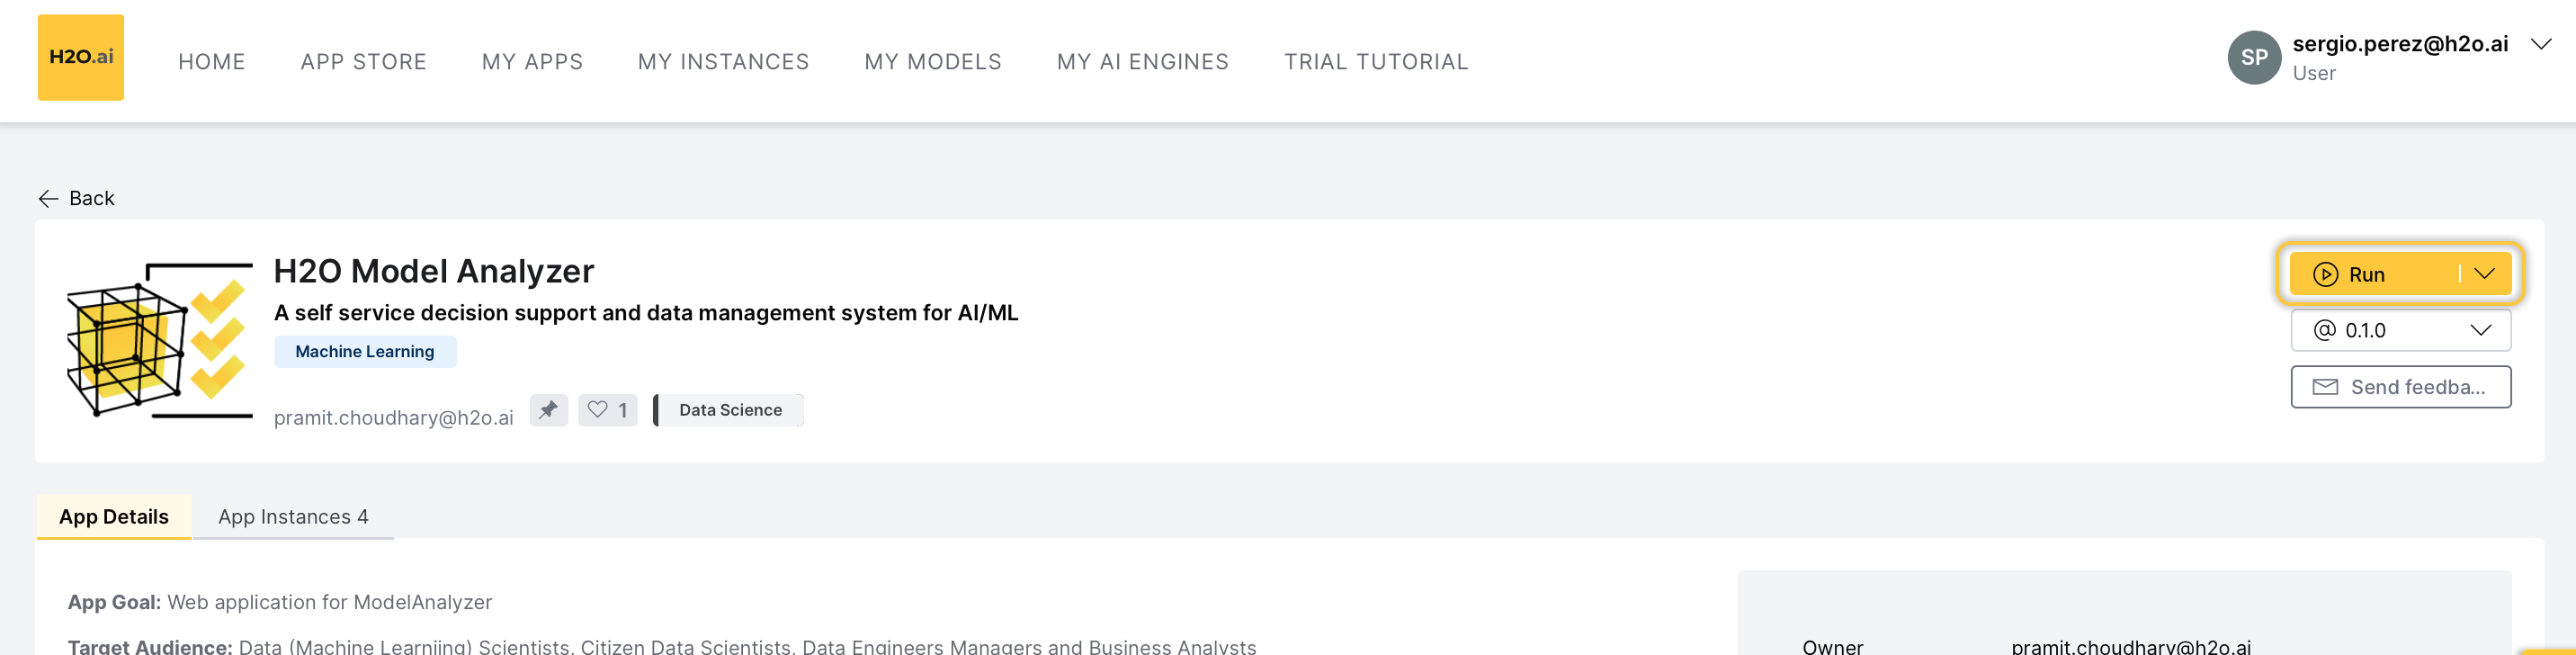This screenshot has width=2576, height=655.
Task: Click the SP user avatar
Action: pos(2253,58)
